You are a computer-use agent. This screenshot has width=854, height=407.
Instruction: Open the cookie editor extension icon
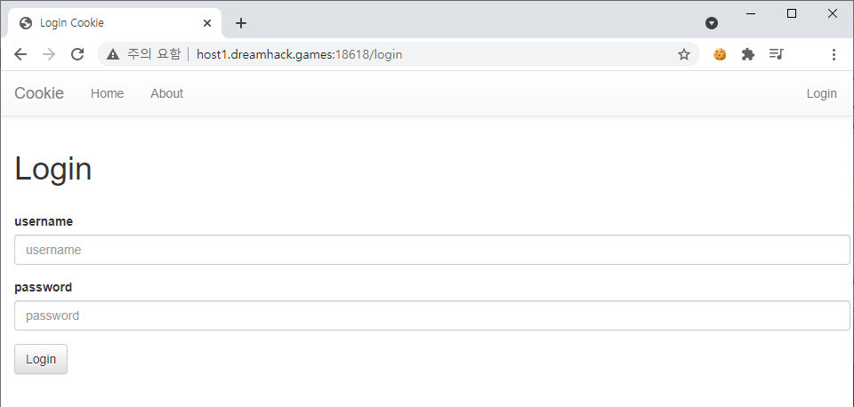tap(720, 54)
